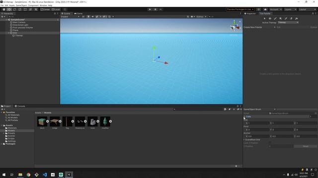Switch to the Game tab

79,13
